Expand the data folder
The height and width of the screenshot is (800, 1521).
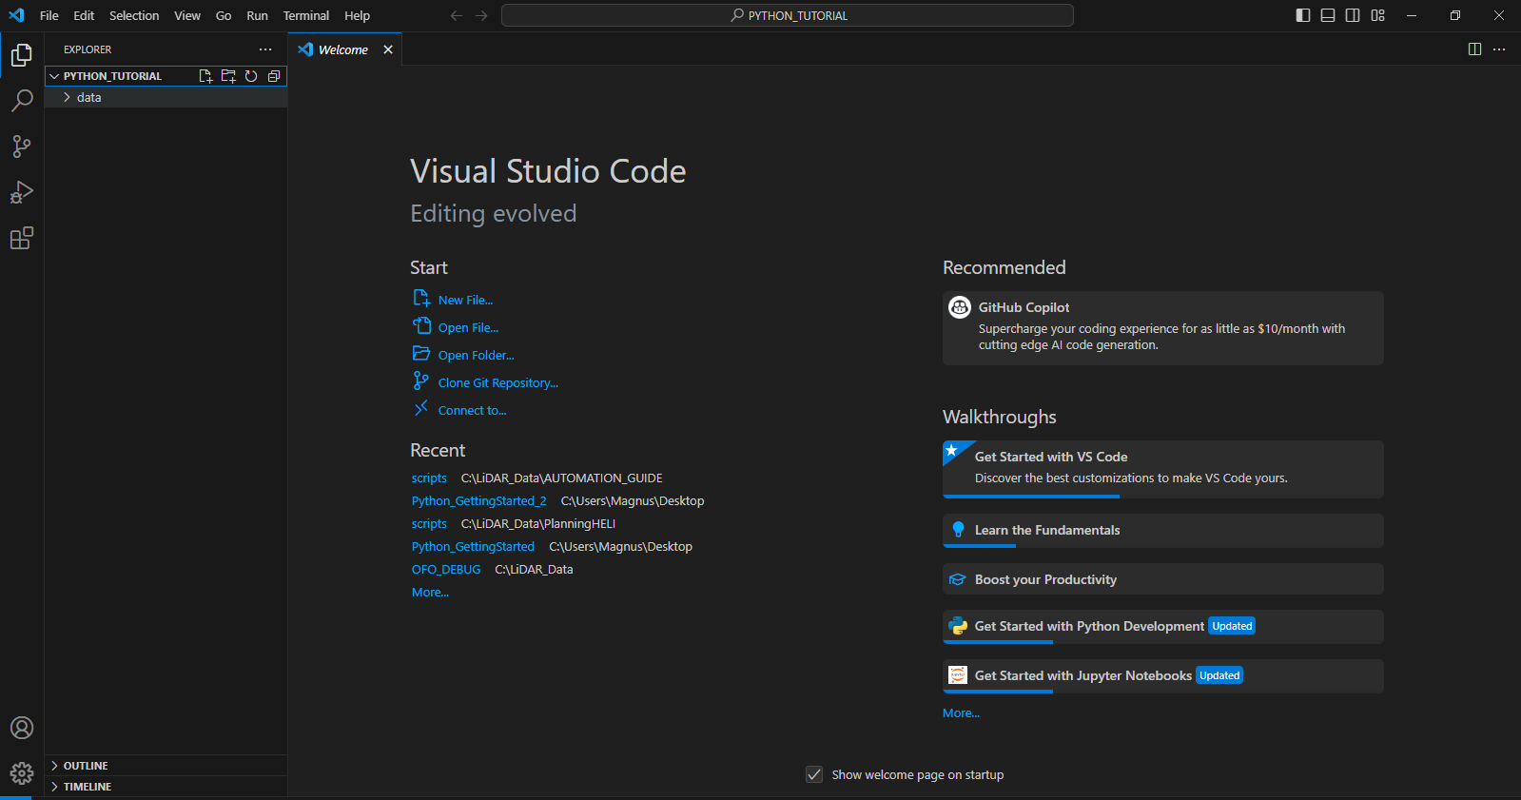[x=166, y=98]
